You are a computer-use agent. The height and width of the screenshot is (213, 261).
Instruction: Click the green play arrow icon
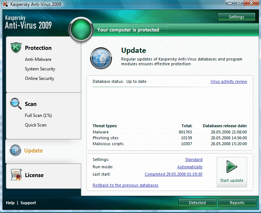tap(232, 167)
